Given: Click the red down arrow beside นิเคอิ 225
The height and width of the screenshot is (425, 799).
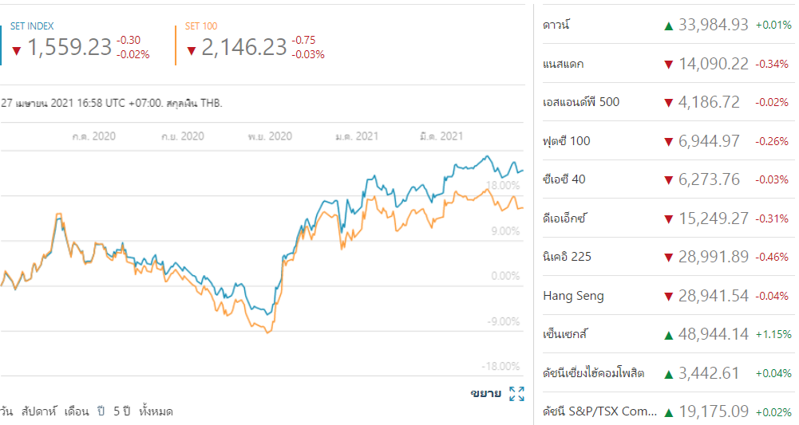Looking at the screenshot, I should (668, 257).
